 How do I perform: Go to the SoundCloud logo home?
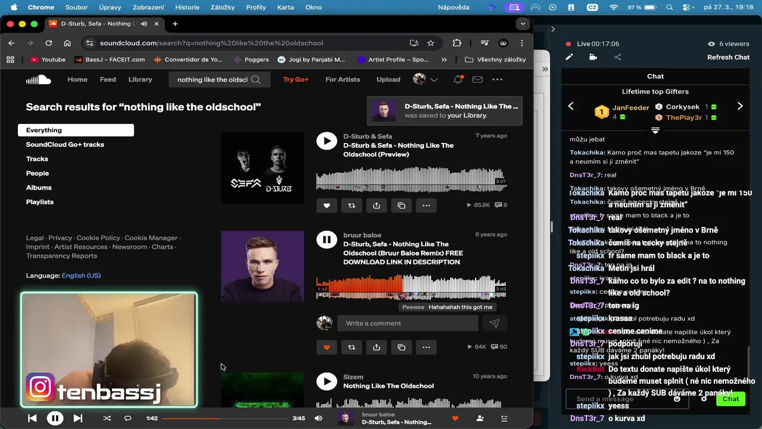pyautogui.click(x=38, y=79)
